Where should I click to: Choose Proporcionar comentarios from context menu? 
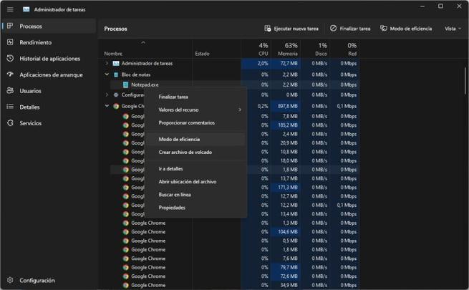(x=195, y=123)
